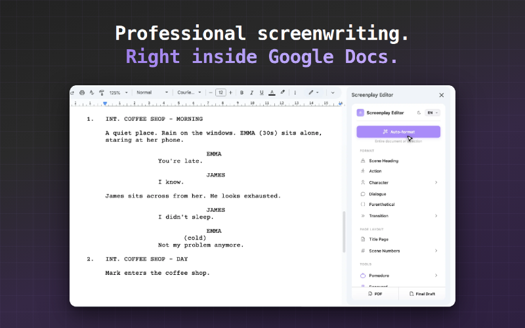Click the purple Screenplay Editor logo icon
The height and width of the screenshot is (328, 525).
click(x=360, y=113)
